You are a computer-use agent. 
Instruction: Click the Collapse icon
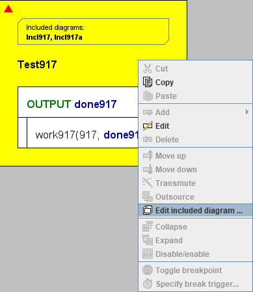[x=148, y=226]
